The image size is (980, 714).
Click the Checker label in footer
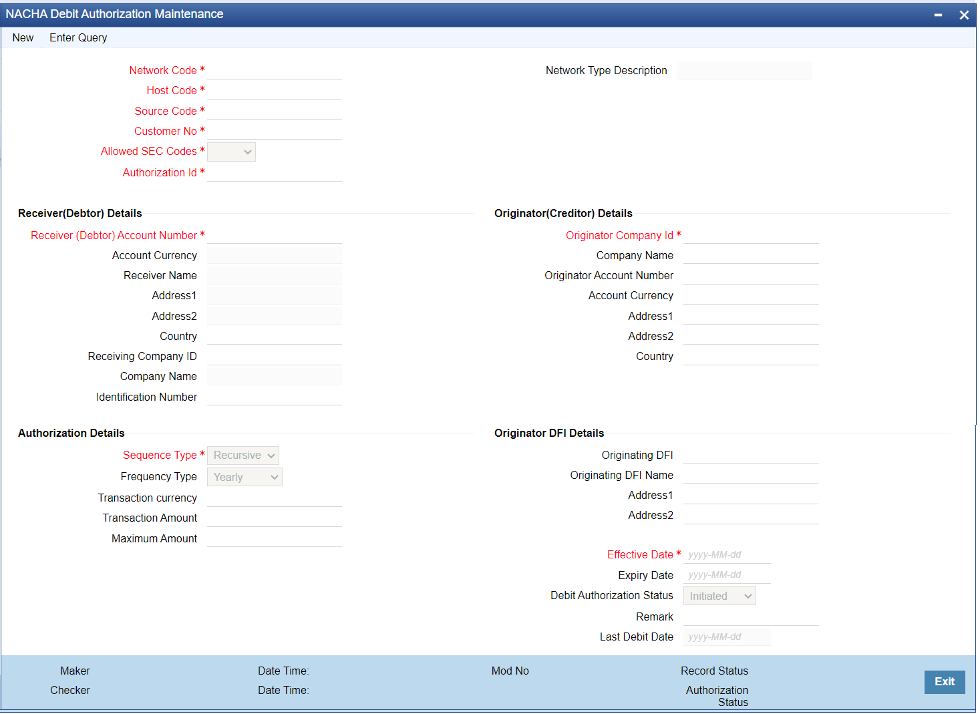pyautogui.click(x=70, y=691)
